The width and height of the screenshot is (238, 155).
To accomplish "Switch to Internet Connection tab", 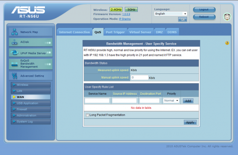I will [x=74, y=32].
